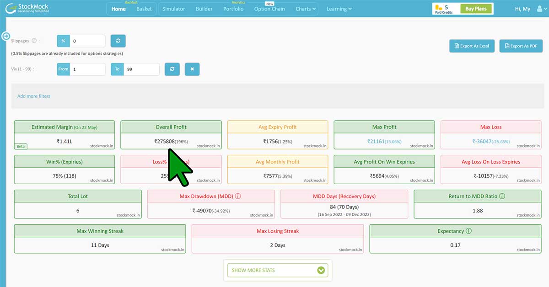Click the MDD date range 16 Sep 2022 - 09 Dec 2022
549x287 pixels.
(x=344, y=214)
